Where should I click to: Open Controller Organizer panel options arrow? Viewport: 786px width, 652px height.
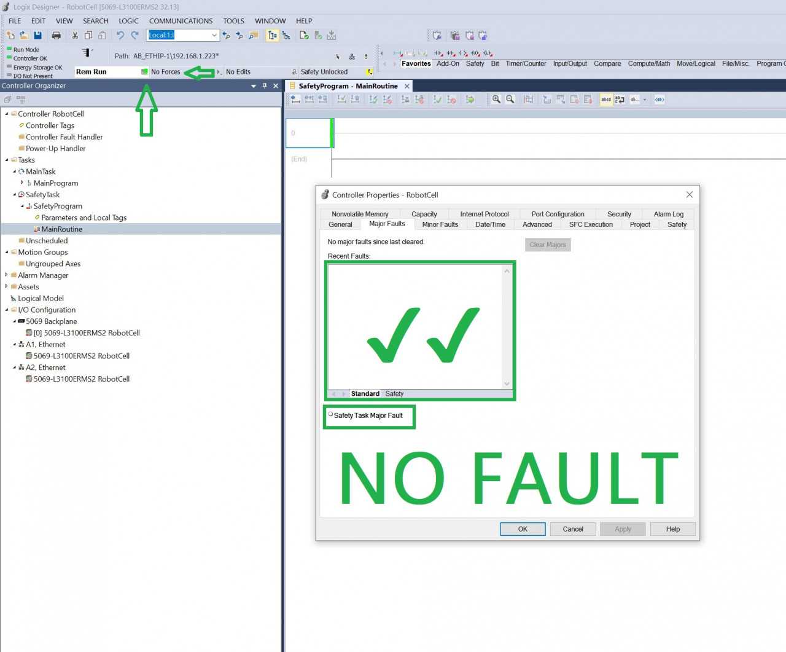pos(254,86)
